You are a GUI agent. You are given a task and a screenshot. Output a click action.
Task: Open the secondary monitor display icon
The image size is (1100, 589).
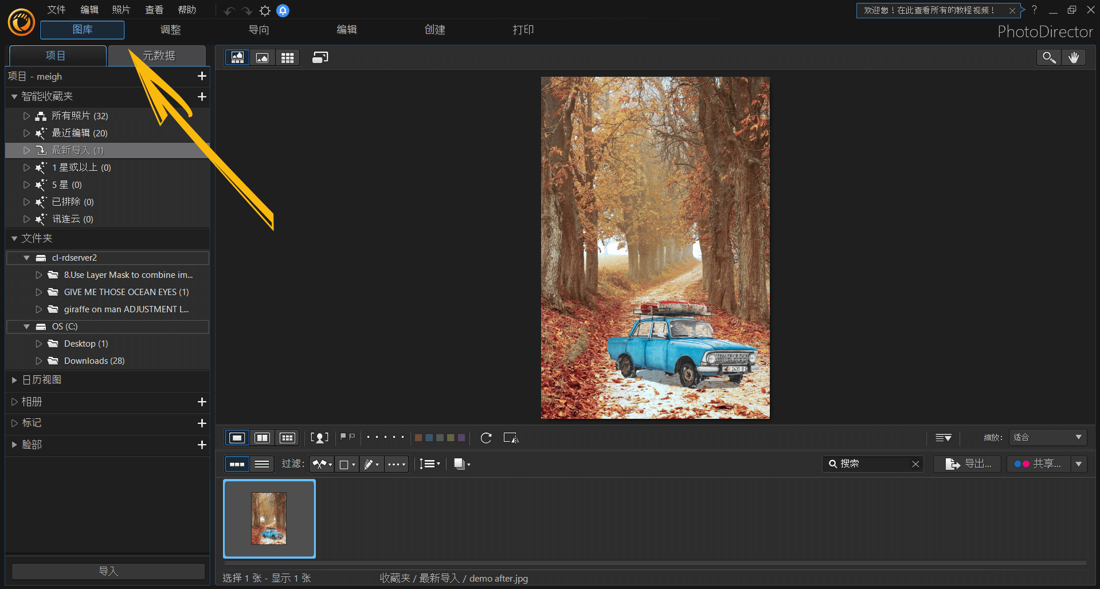pos(320,57)
